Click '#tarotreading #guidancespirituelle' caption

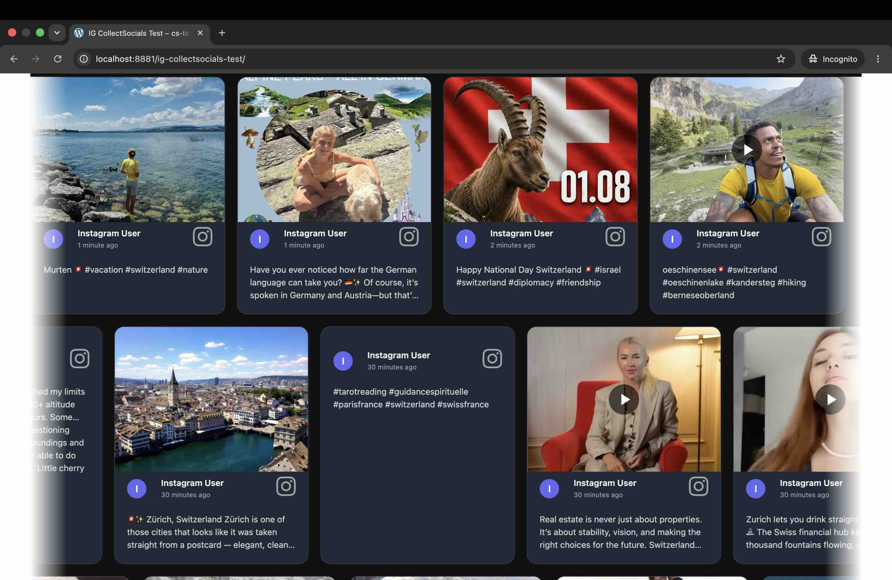click(x=411, y=398)
